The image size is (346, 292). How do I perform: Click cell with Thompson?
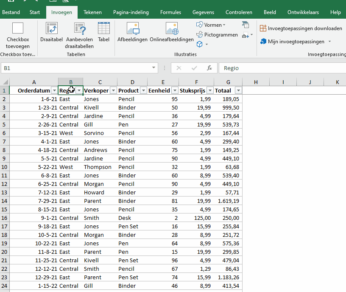point(100,167)
